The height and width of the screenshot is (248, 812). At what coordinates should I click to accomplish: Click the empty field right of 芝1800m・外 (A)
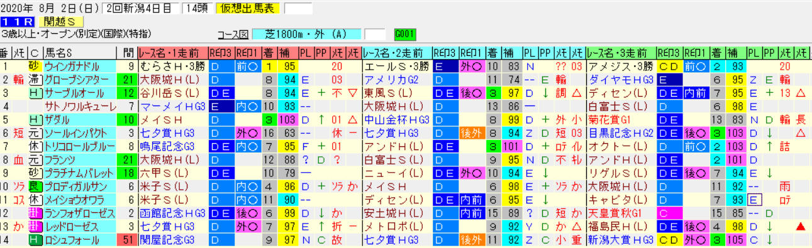click(x=375, y=34)
